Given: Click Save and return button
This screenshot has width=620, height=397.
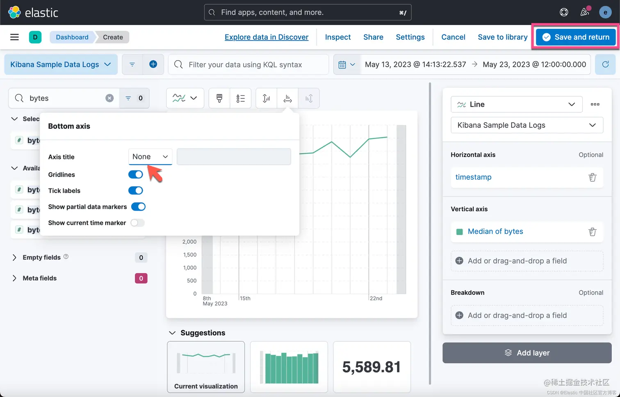Looking at the screenshot, I should click(x=576, y=37).
